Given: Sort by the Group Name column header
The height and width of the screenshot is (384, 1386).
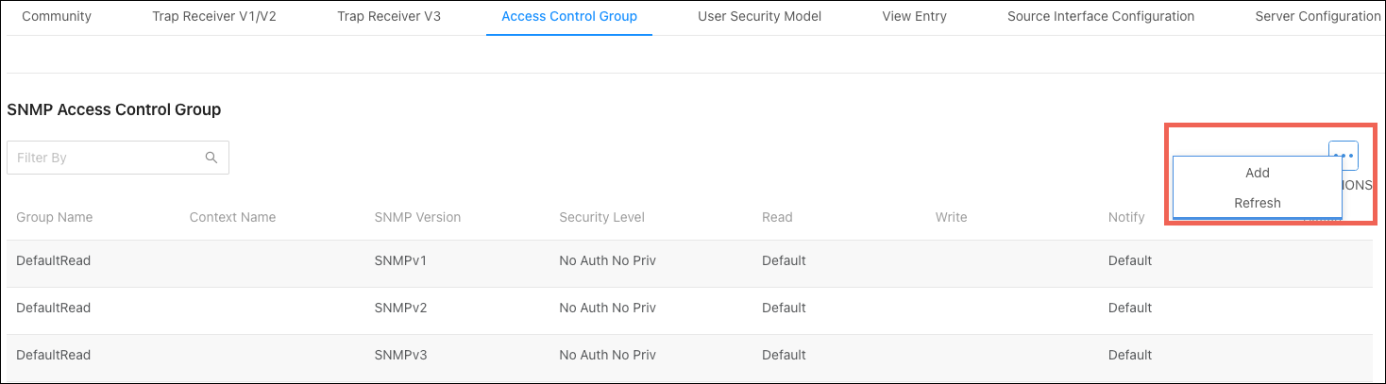Looking at the screenshot, I should click(x=55, y=217).
